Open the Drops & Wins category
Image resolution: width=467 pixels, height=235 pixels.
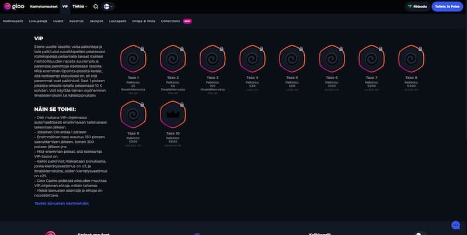(x=144, y=21)
